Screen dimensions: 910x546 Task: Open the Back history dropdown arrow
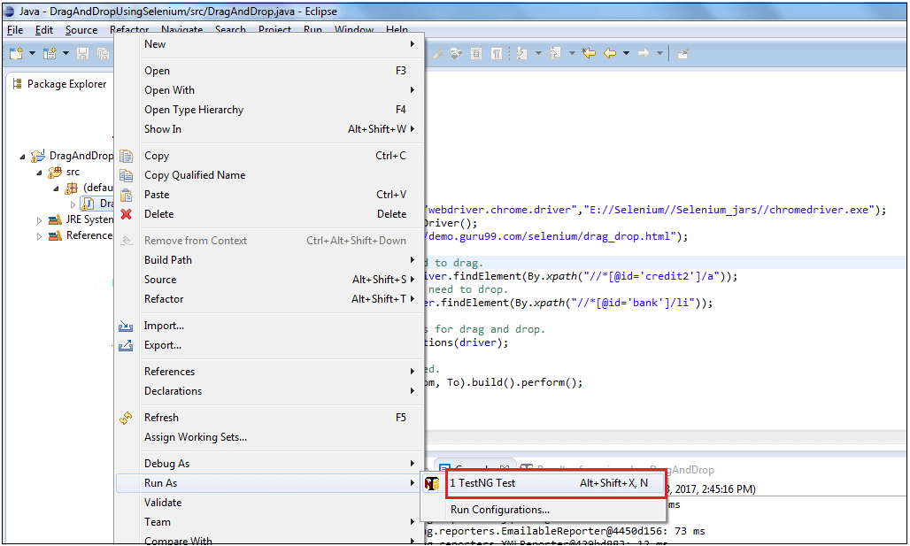click(625, 54)
